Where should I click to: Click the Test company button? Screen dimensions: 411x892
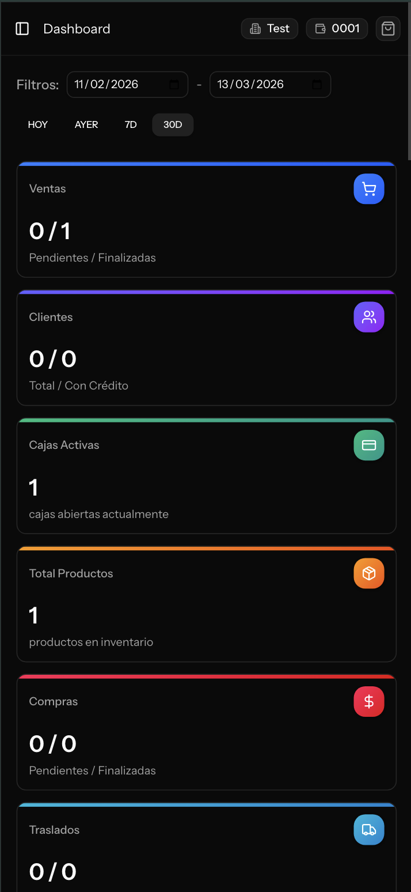pos(269,28)
